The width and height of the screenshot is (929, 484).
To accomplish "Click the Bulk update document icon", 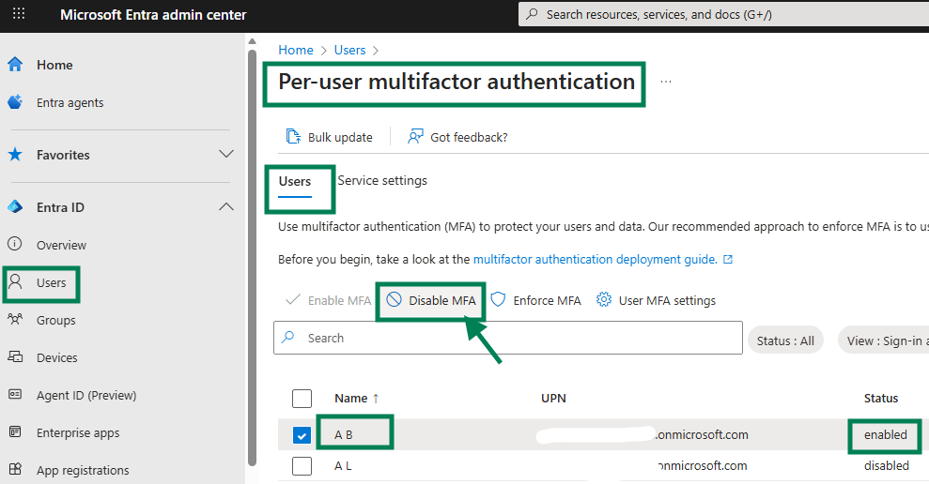I will 293,137.
